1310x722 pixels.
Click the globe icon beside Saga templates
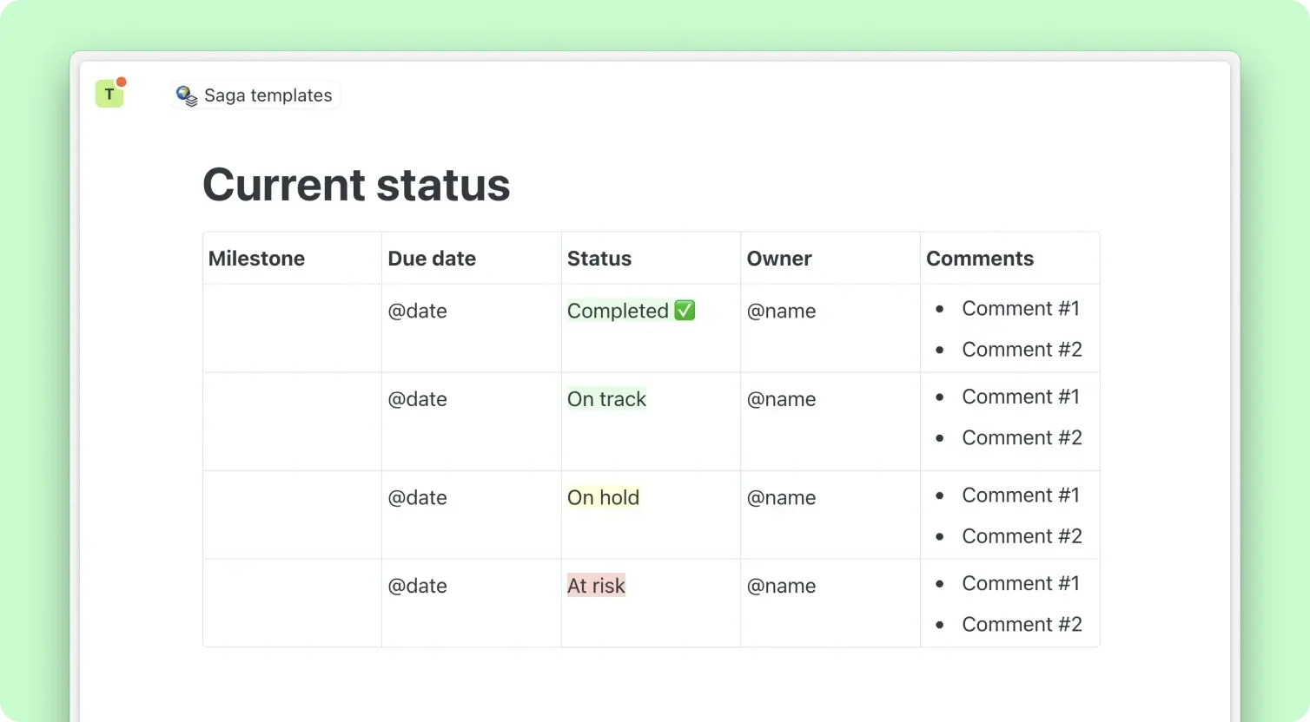[187, 95]
